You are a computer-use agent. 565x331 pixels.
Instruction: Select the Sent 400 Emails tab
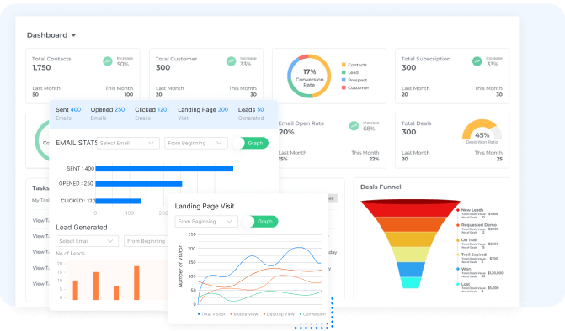(68, 113)
